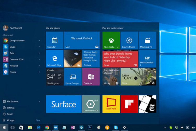Show hidden system tray icons
This screenshot has height=131, width=196.
tap(165, 128)
